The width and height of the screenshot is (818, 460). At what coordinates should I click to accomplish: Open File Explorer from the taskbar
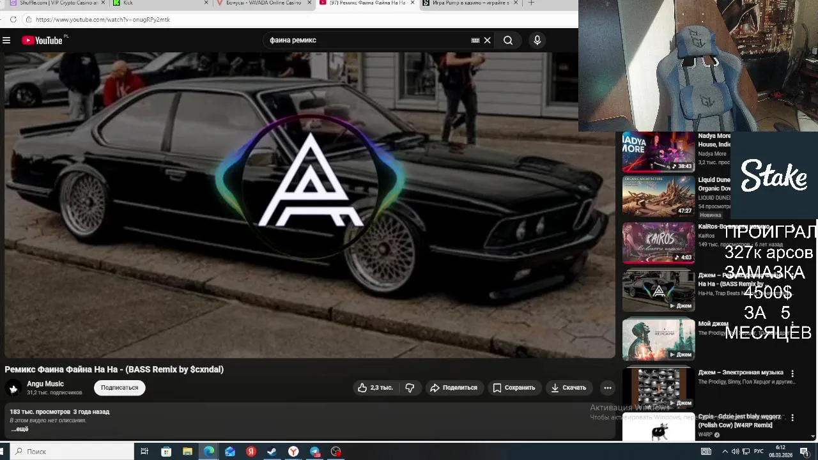point(187,452)
